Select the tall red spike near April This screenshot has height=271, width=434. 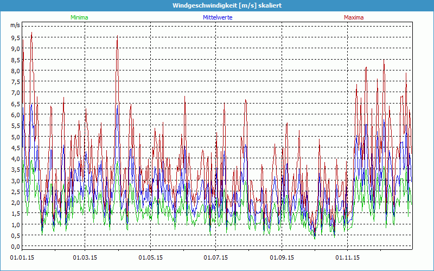[x=117, y=36]
